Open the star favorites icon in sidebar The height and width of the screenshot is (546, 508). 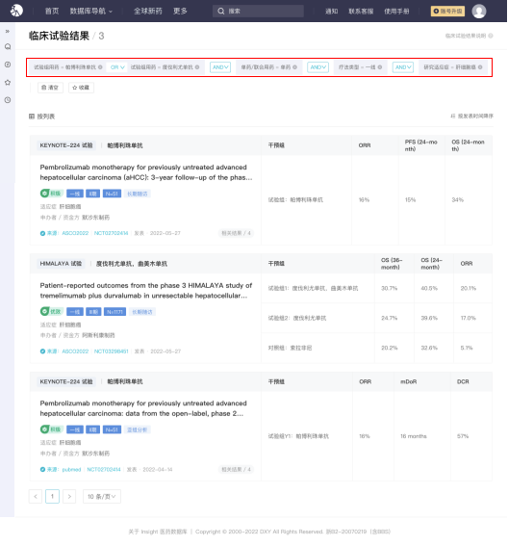pyautogui.click(x=8, y=83)
